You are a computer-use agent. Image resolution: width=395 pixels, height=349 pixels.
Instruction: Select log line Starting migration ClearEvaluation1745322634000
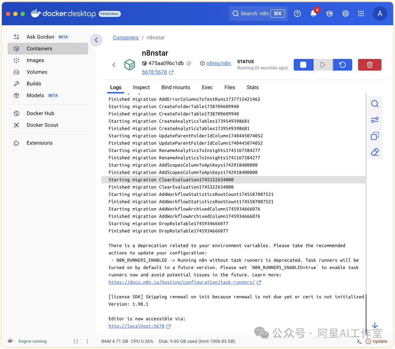pos(233,180)
